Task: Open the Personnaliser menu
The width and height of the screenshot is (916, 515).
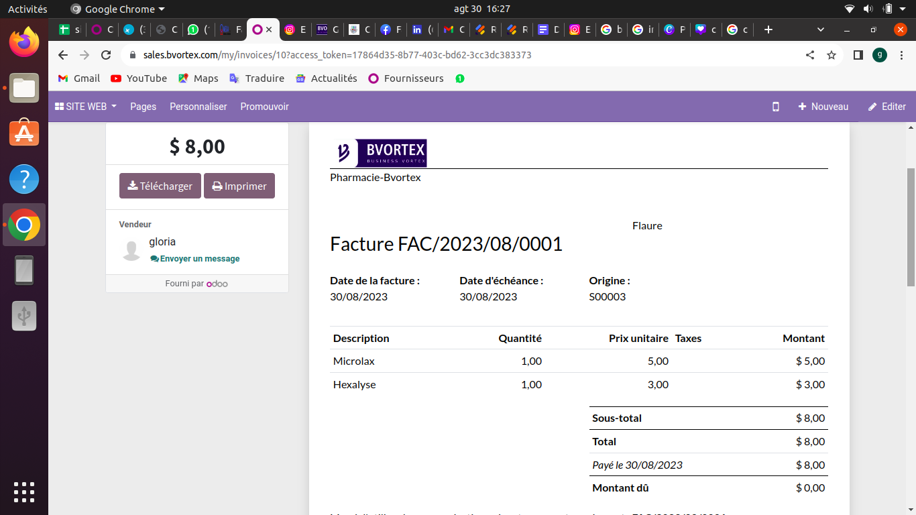Action: [198, 107]
